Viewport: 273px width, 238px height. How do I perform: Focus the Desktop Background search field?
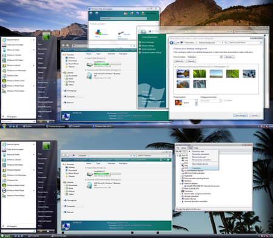(x=246, y=42)
